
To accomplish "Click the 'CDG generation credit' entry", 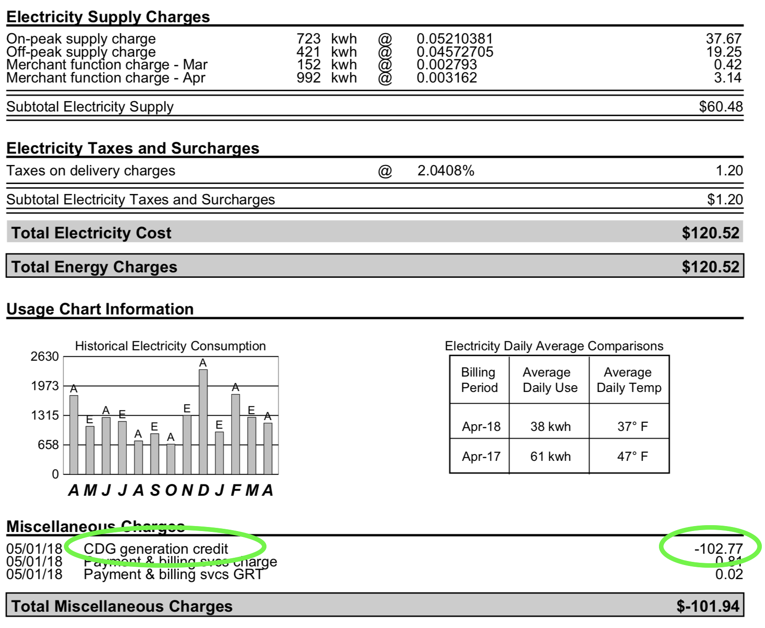I will [156, 549].
